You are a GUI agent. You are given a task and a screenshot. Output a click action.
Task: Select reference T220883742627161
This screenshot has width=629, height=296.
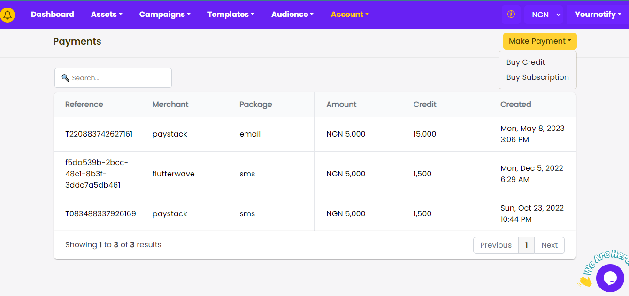pos(99,134)
